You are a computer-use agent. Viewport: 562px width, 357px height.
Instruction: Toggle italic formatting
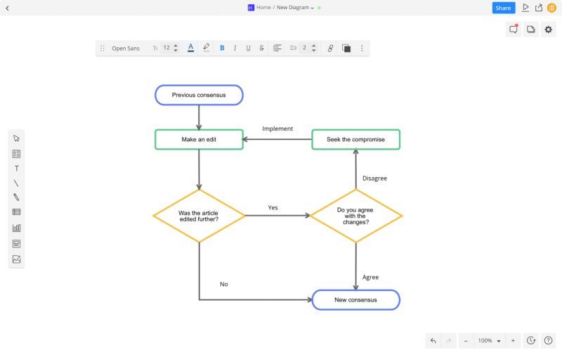point(235,48)
